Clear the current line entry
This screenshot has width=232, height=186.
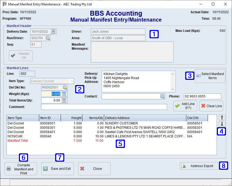211,106
